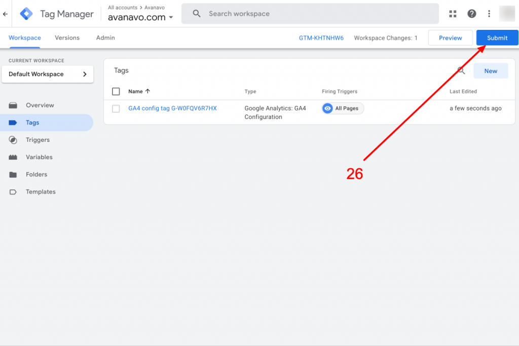Switch to the Admin tab
Viewport: 519px width, 346px height.
click(x=105, y=37)
